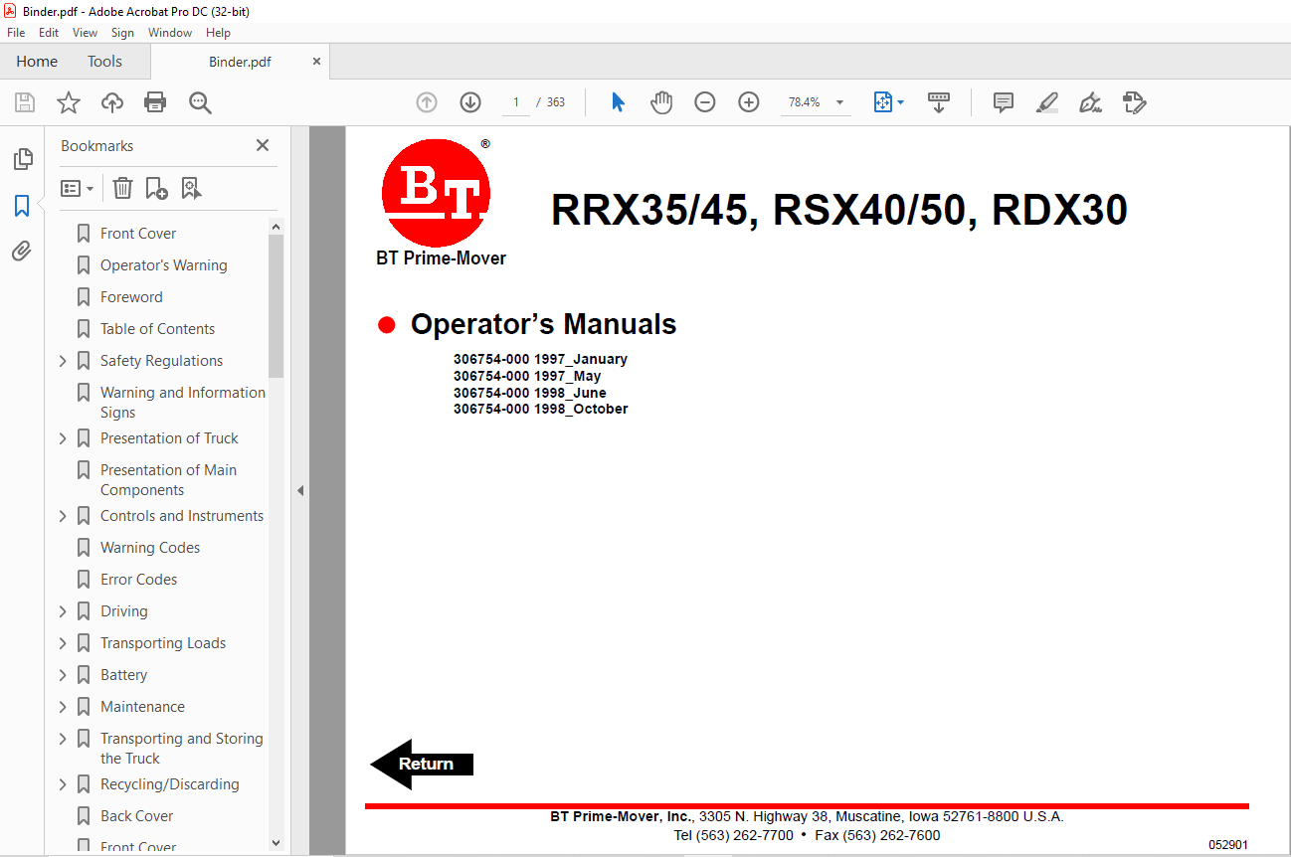Open the Help menu
Screen dimensions: 1291x857
[218, 33]
